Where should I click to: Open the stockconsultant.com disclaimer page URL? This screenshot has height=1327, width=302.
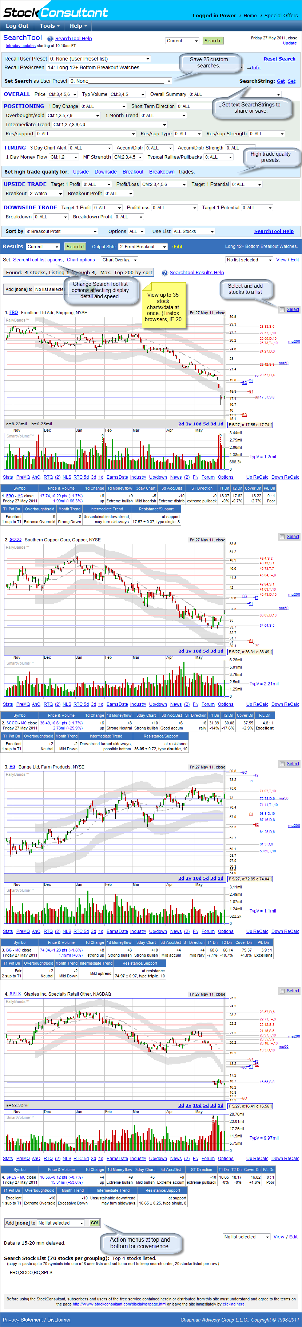pyautogui.click(x=119, y=1305)
